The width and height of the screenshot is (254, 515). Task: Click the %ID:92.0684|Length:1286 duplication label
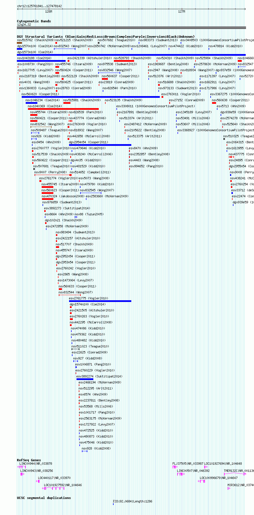pyautogui.click(x=132, y=501)
